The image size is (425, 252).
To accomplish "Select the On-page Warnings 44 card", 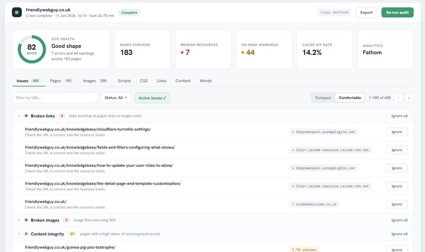I will coord(264,49).
